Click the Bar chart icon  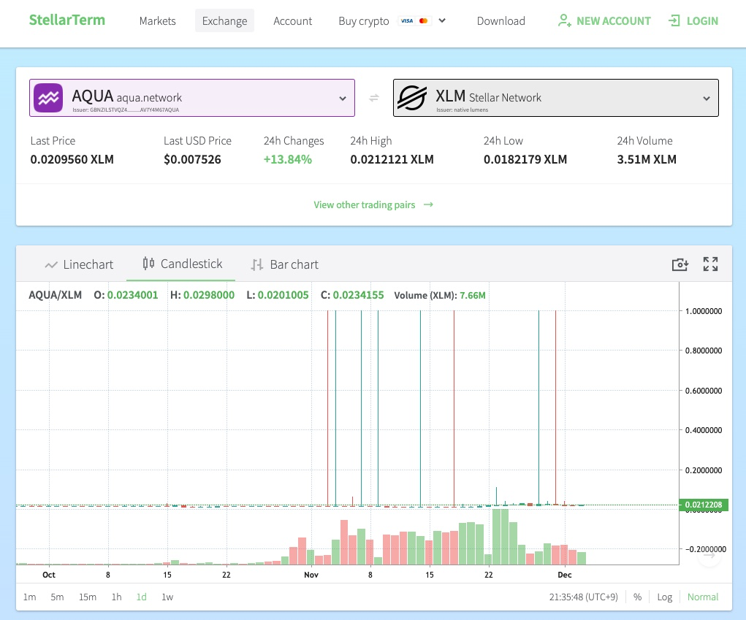pyautogui.click(x=257, y=264)
